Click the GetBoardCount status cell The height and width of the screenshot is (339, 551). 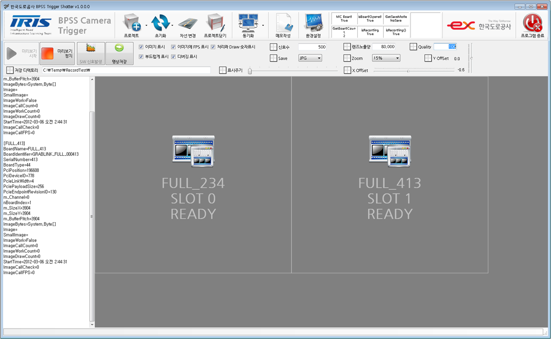[x=344, y=31]
